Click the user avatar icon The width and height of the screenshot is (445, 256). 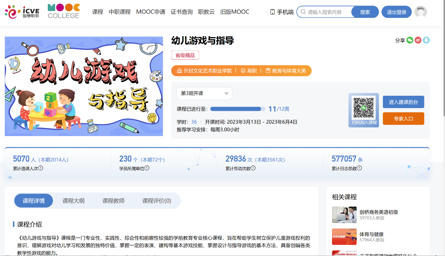(420, 12)
